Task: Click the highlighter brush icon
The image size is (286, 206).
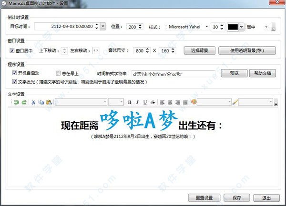Action: 235,102
